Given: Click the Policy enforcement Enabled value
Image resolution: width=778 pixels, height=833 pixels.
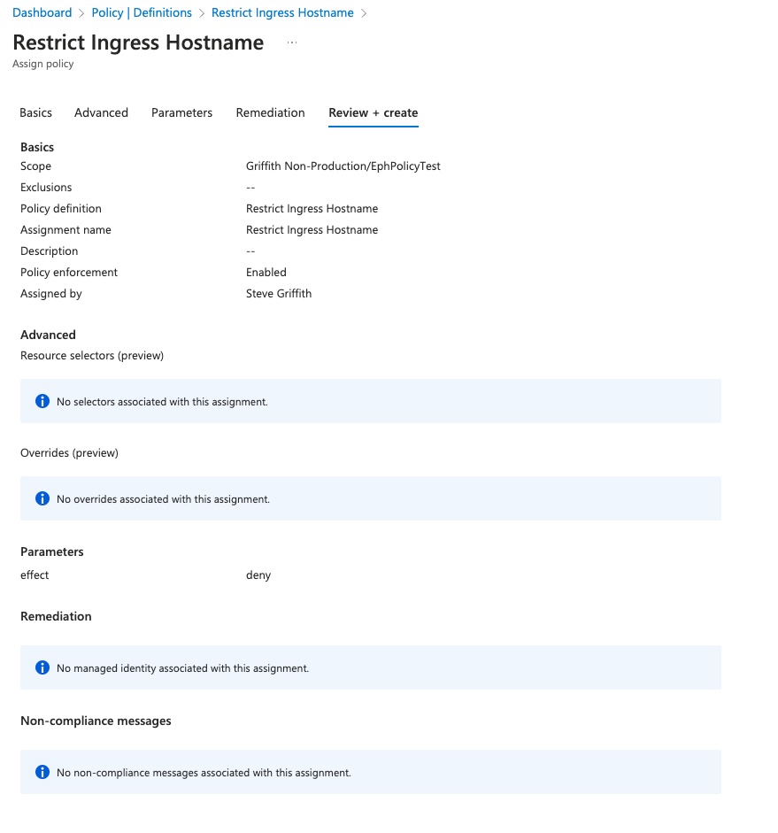Looking at the screenshot, I should 266,272.
